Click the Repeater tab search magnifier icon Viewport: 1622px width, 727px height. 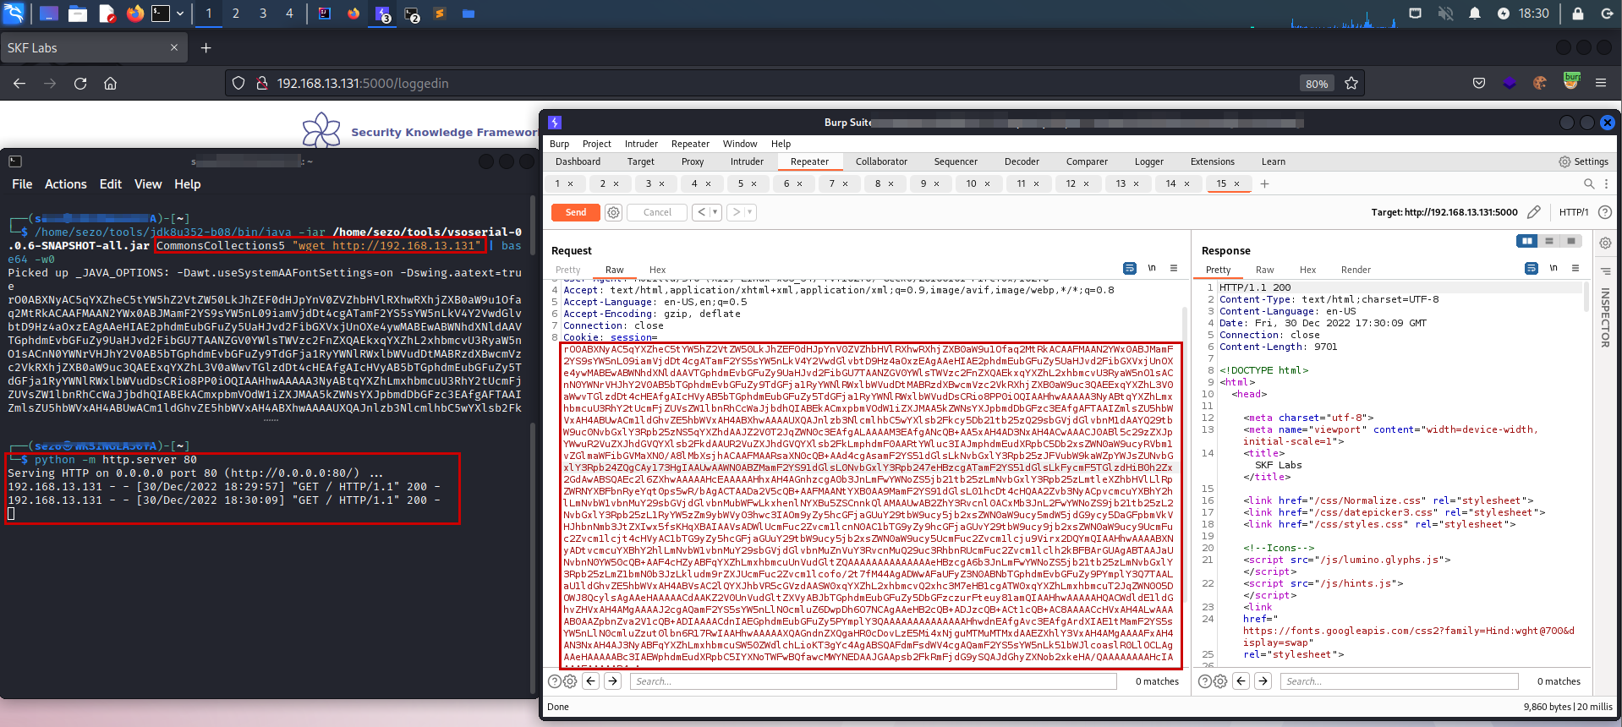(1589, 183)
